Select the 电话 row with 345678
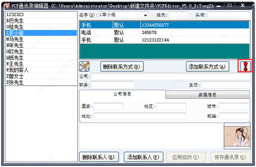 [165, 33]
